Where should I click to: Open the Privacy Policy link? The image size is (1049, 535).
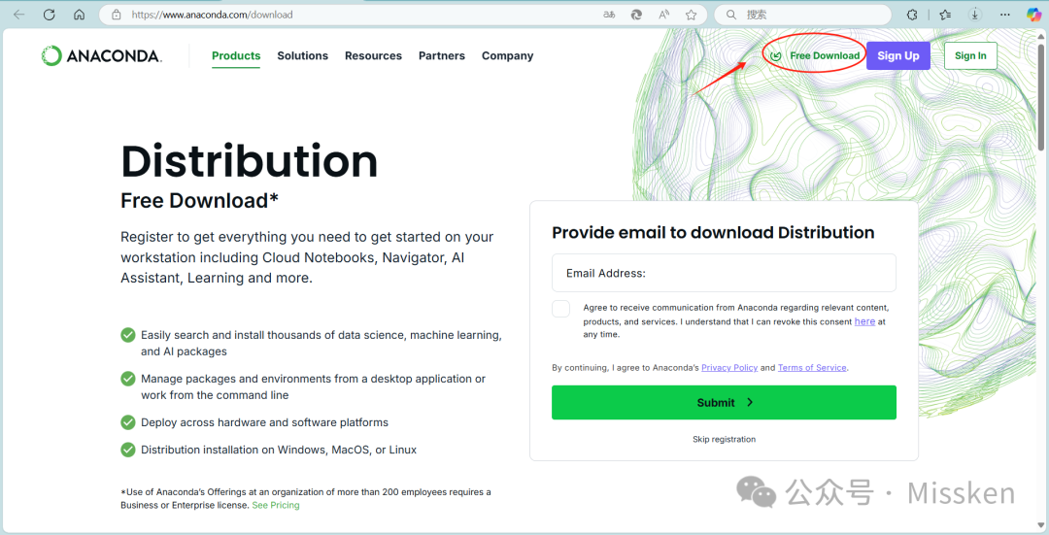pos(729,368)
